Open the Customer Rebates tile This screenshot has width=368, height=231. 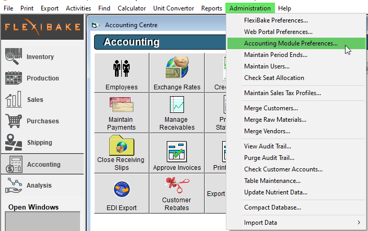tap(177, 194)
